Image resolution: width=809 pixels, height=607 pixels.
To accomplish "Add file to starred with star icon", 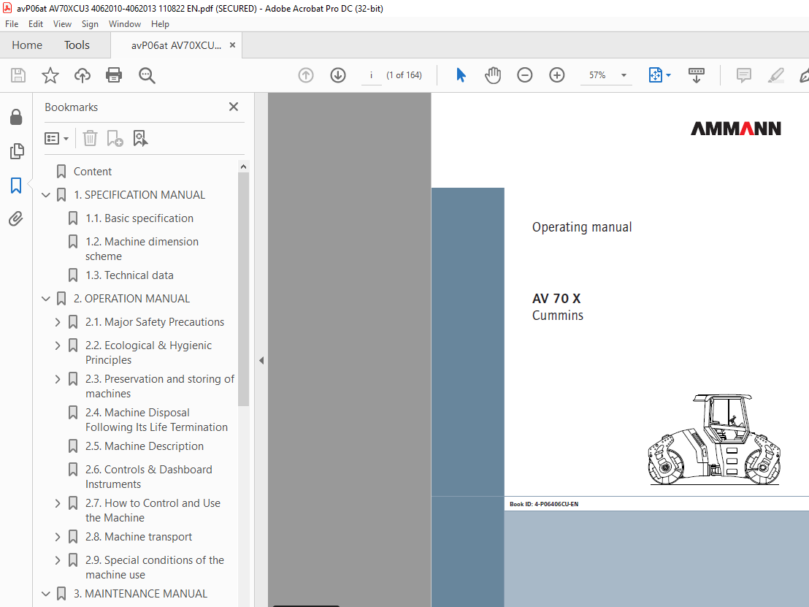I will (50, 75).
